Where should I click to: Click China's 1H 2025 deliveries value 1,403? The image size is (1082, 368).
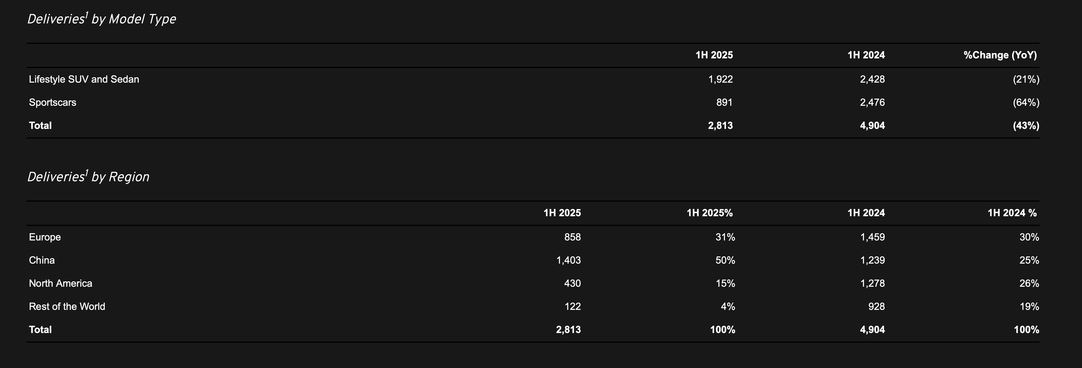[x=568, y=260]
